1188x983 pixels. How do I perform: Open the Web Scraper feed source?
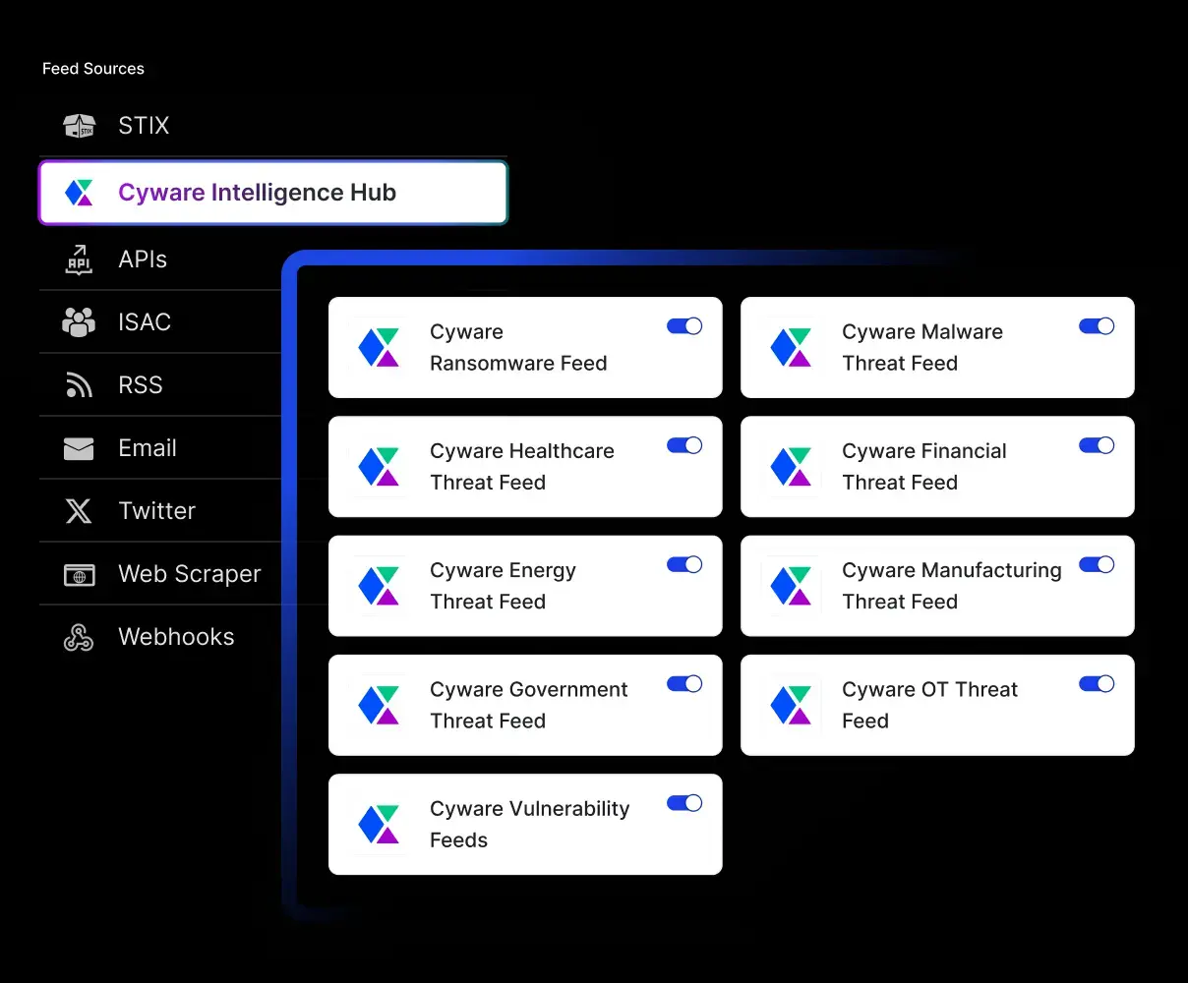click(160, 574)
